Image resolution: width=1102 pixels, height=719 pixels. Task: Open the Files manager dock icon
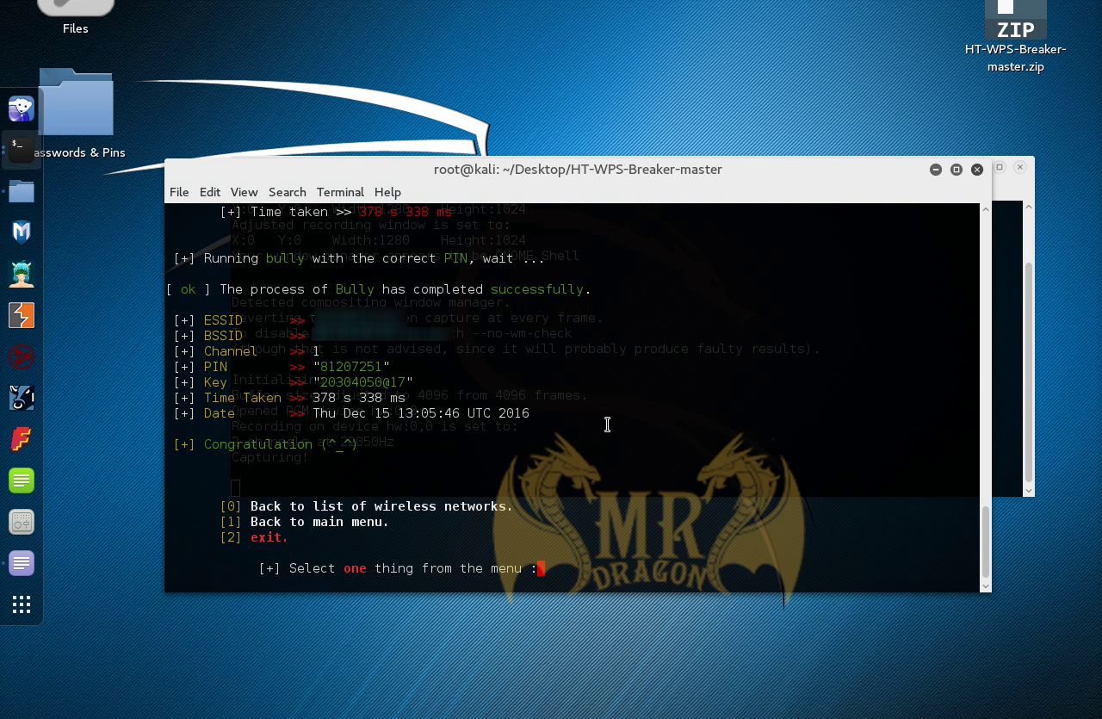(22, 191)
